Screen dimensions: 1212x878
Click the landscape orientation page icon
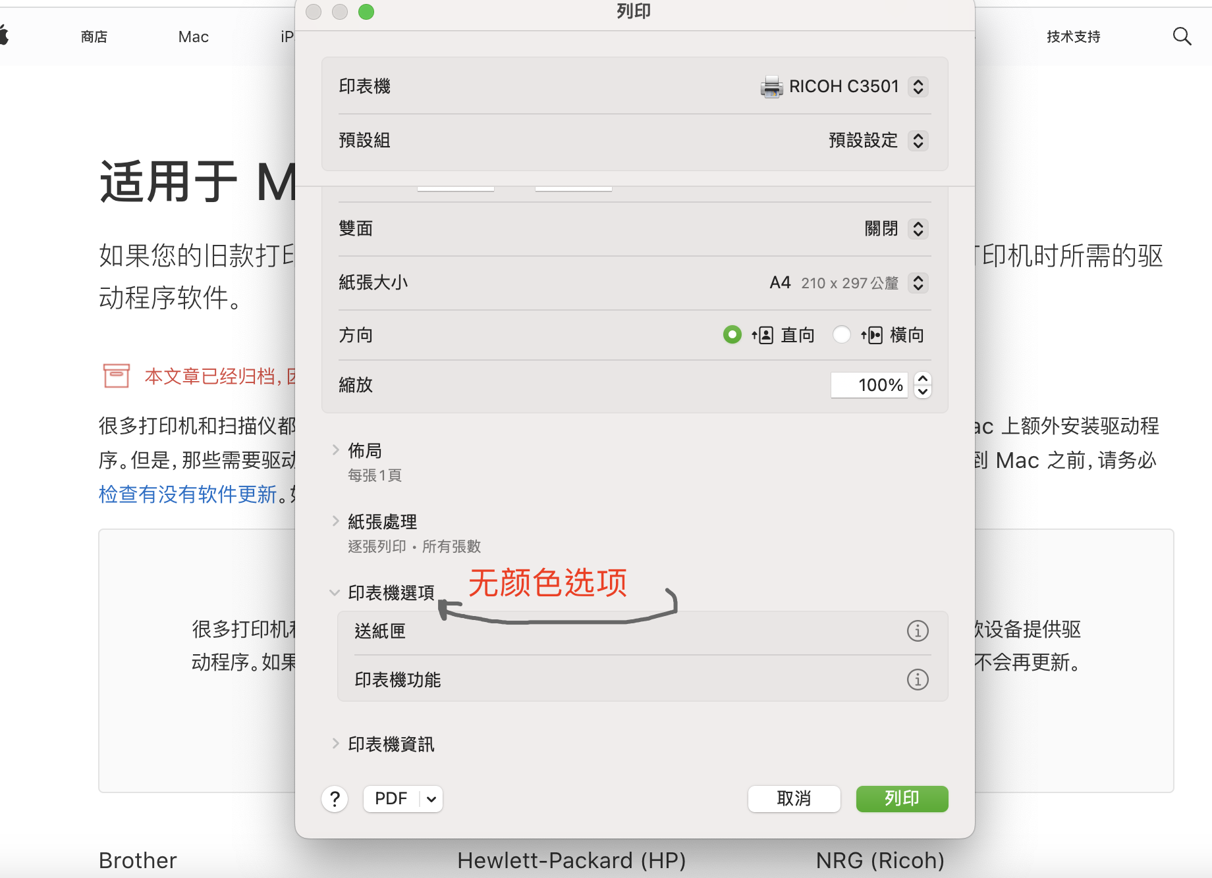coord(872,336)
